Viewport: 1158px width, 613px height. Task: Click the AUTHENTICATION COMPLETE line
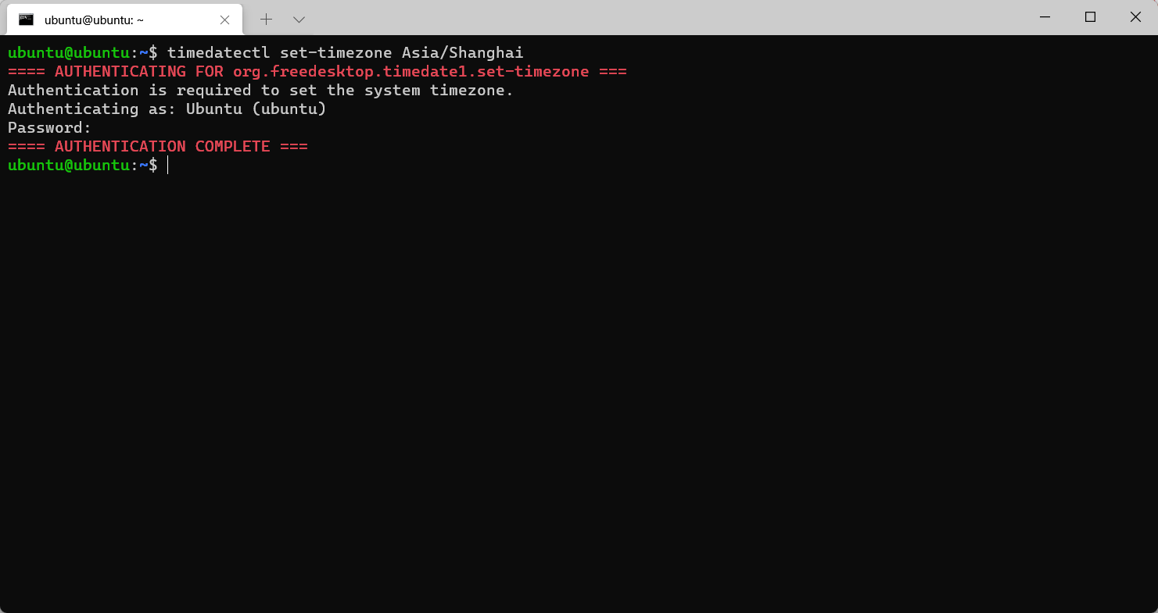click(157, 146)
